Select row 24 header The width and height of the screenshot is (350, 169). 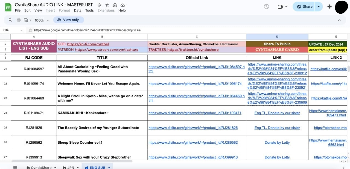coord(5,113)
